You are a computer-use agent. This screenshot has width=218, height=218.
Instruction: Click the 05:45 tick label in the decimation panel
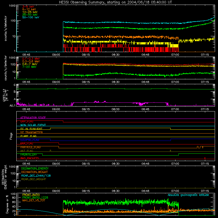26,191
